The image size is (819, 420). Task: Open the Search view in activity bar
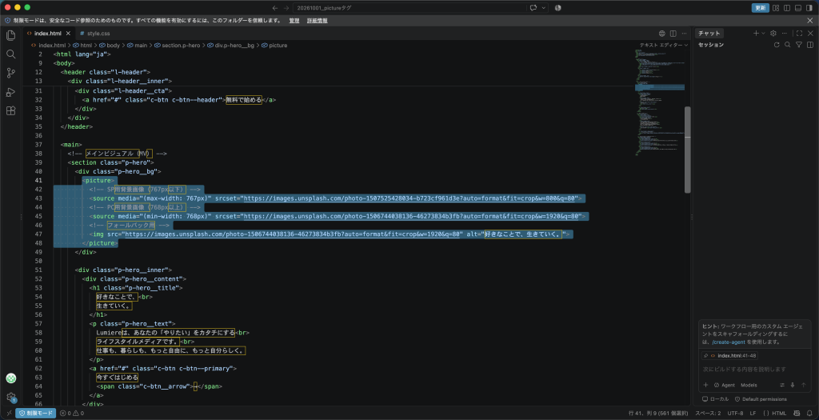pyautogui.click(x=10, y=54)
